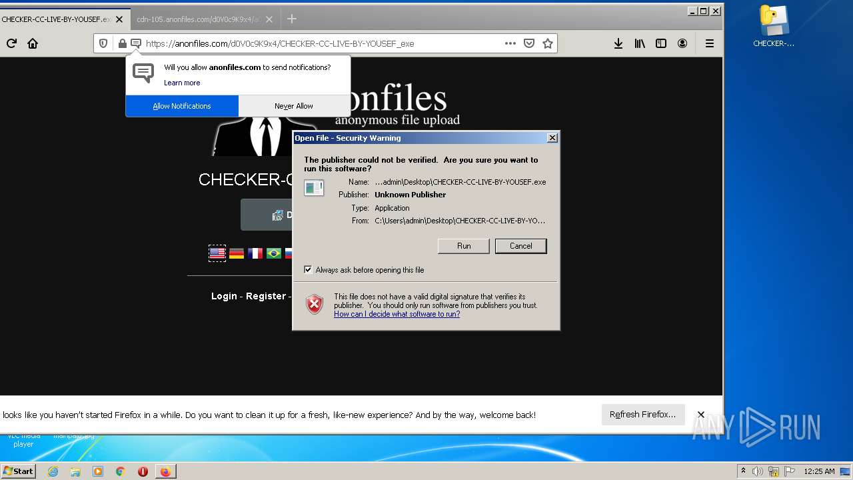Screen dimensions: 853x480
Task: Open the Login link
Action: [x=224, y=296]
